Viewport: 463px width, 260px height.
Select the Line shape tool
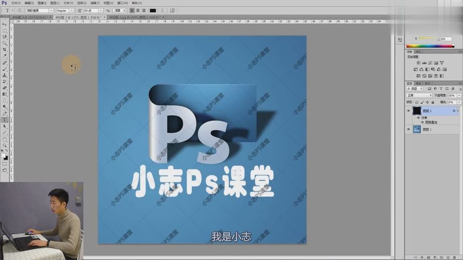[x=4, y=133]
